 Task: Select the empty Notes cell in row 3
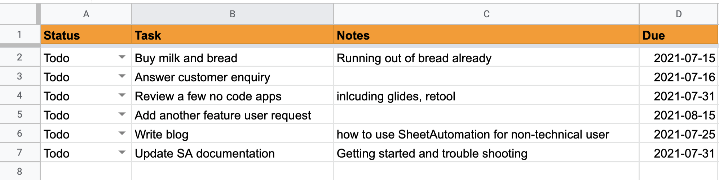point(486,77)
